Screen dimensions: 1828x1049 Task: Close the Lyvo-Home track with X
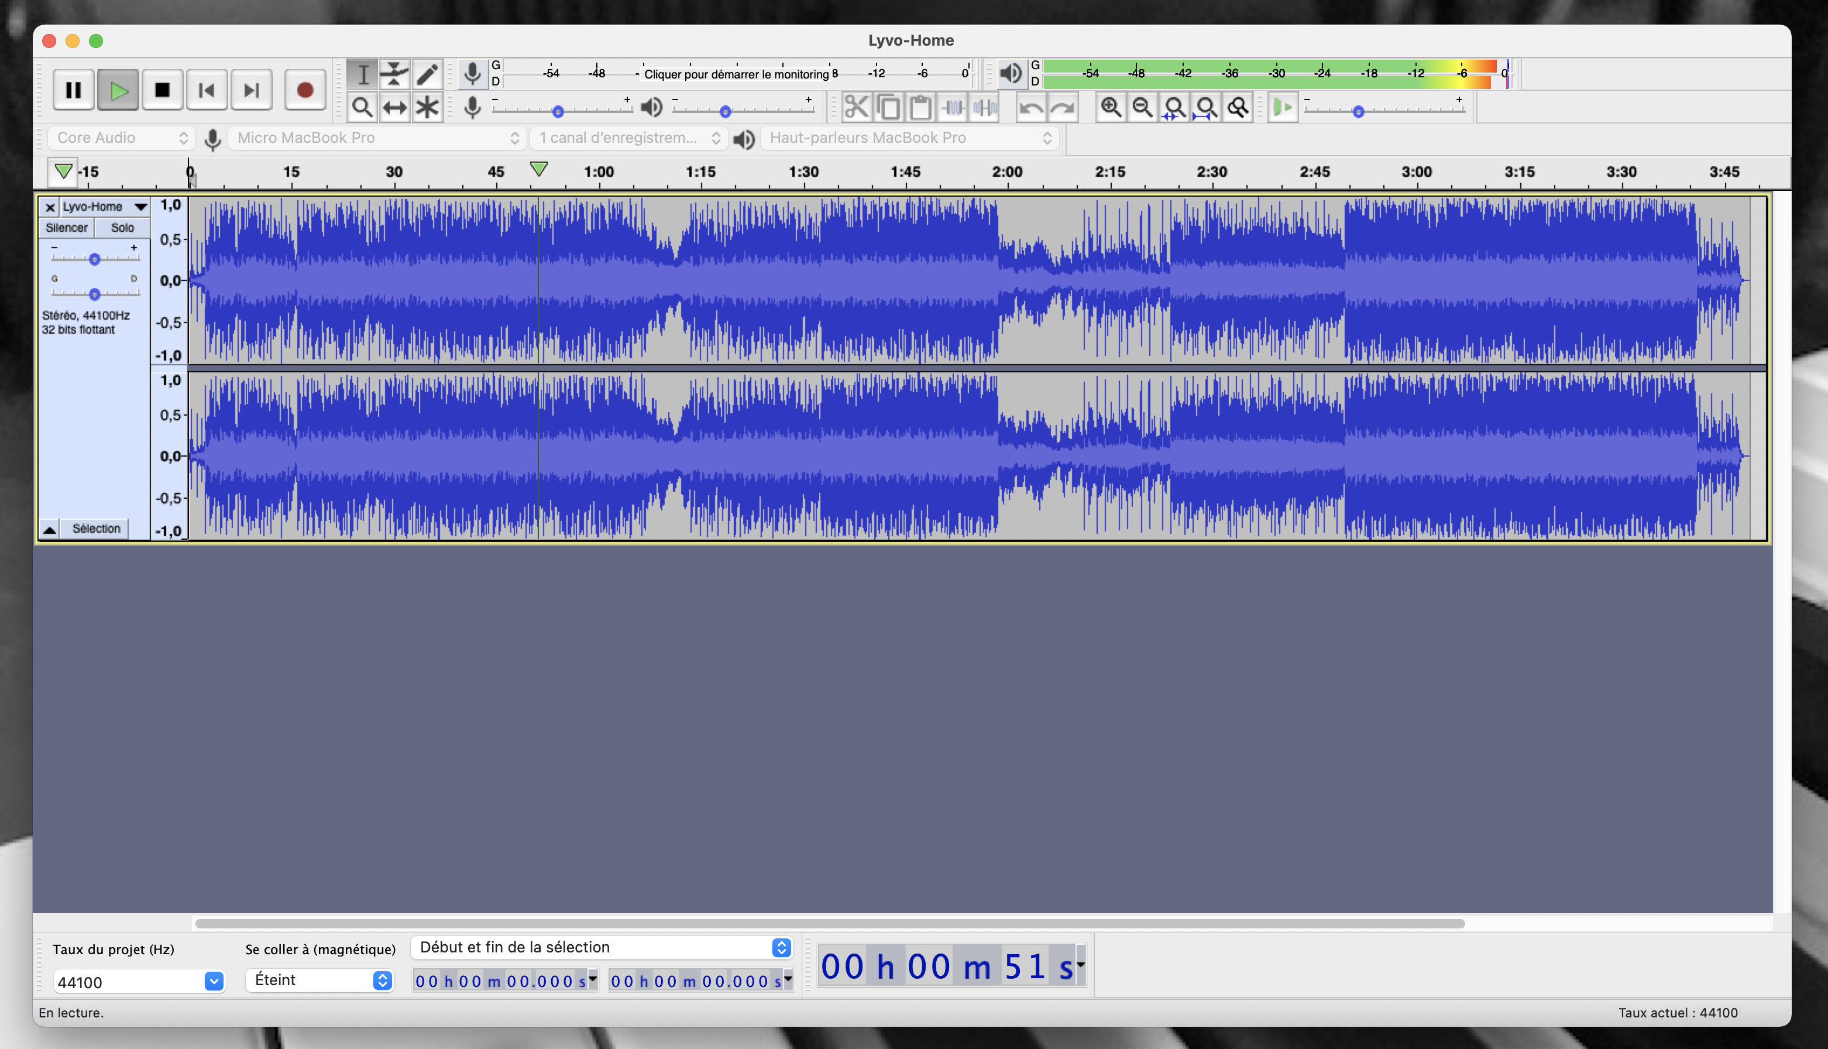pyautogui.click(x=50, y=207)
